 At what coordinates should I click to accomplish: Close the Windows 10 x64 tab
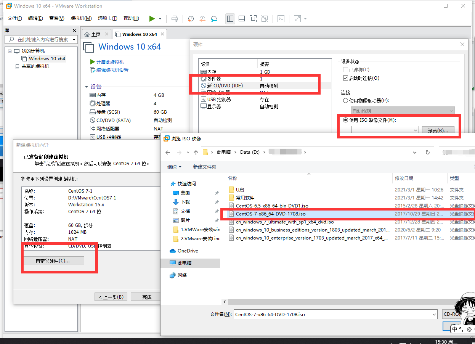(162, 34)
